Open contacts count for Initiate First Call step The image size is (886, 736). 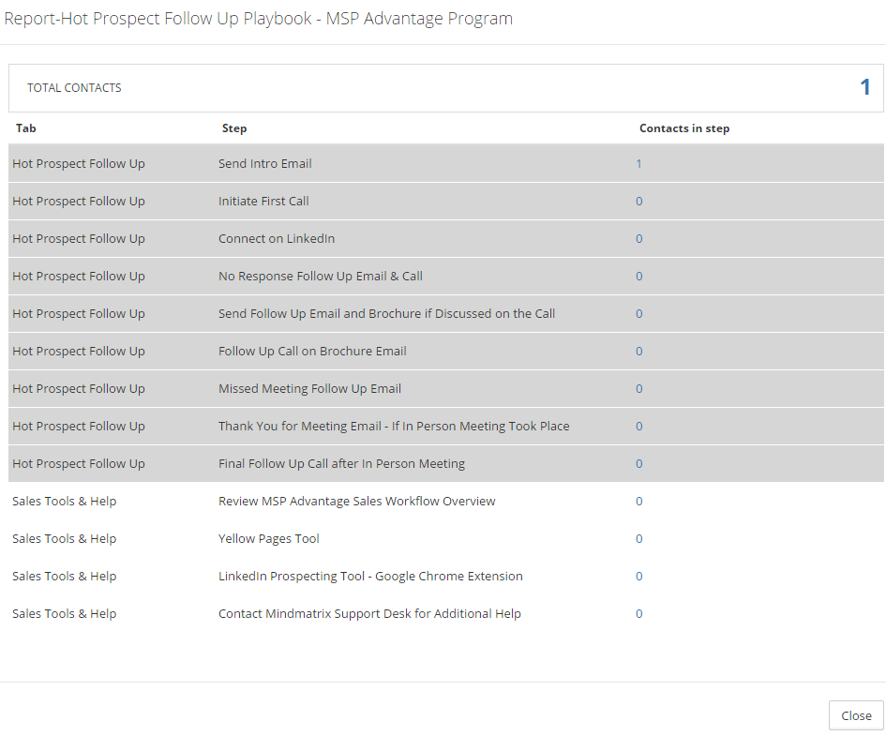pos(639,201)
